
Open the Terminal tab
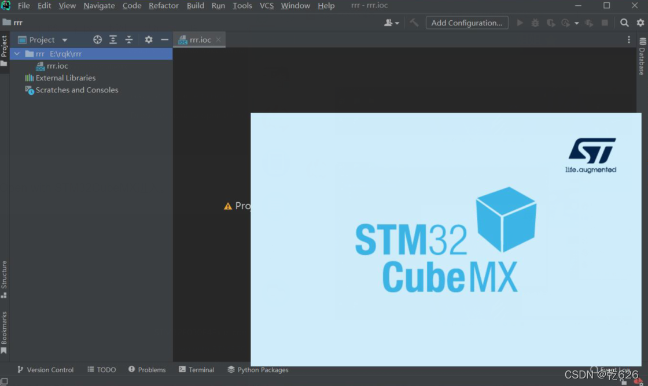click(197, 370)
